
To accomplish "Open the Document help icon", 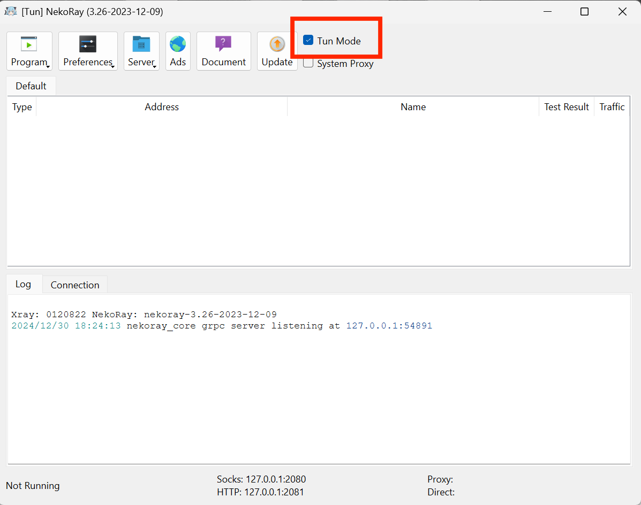I will (x=223, y=44).
